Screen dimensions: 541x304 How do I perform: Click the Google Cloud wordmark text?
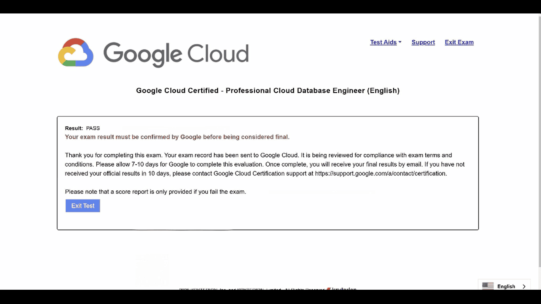pos(176,54)
